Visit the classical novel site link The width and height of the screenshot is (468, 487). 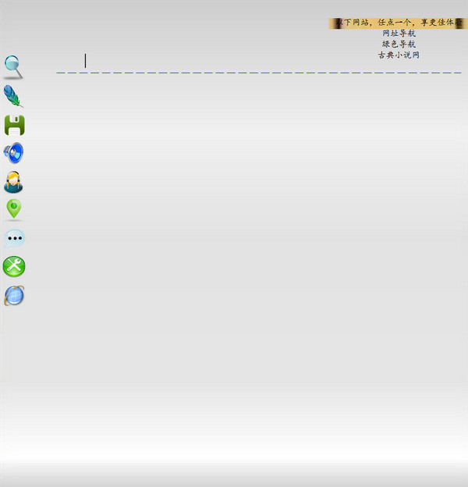pos(399,55)
